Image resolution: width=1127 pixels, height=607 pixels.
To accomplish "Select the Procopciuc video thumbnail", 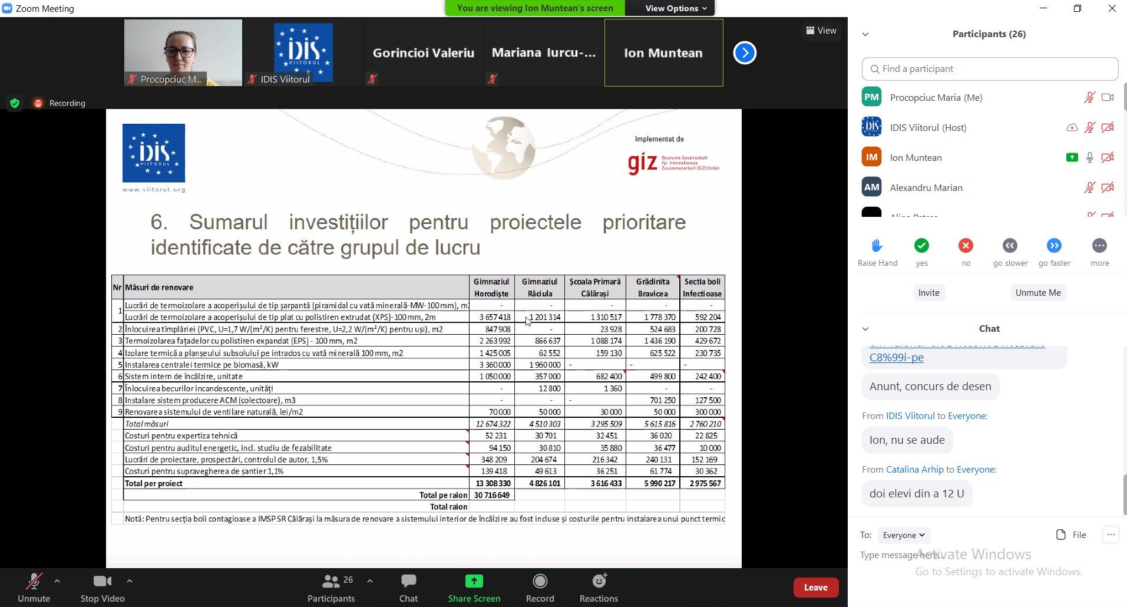I will point(183,53).
